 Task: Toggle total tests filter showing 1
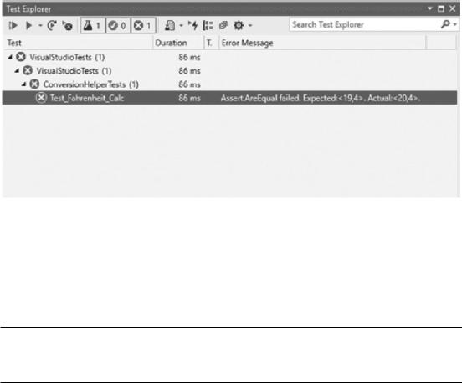pos(93,26)
